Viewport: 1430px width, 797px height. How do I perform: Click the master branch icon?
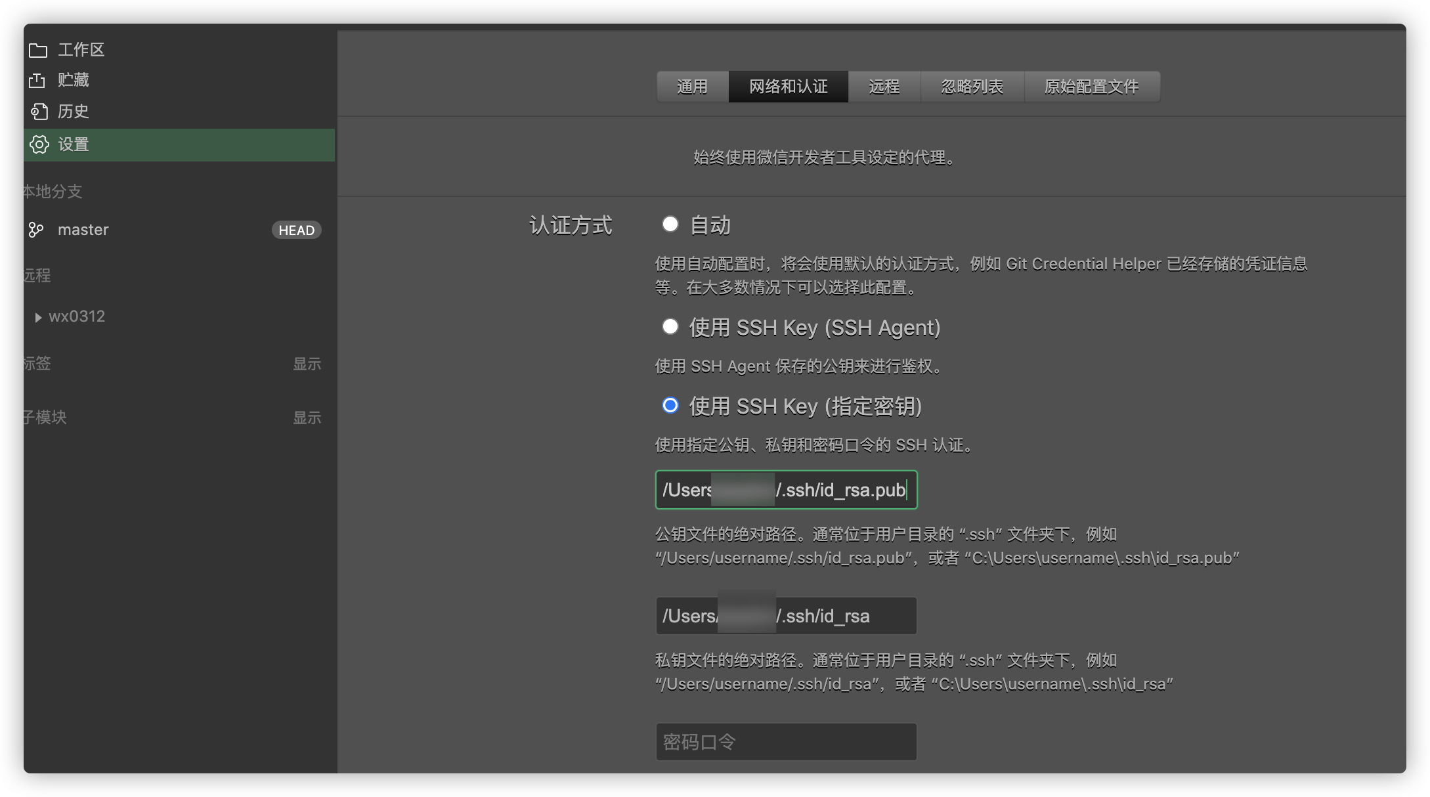coord(36,230)
